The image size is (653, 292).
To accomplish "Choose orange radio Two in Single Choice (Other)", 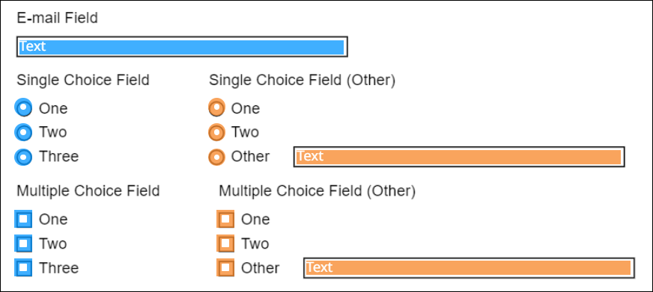I will click(x=216, y=132).
